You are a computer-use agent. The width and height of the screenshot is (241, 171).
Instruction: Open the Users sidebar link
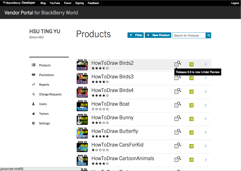[43, 104]
